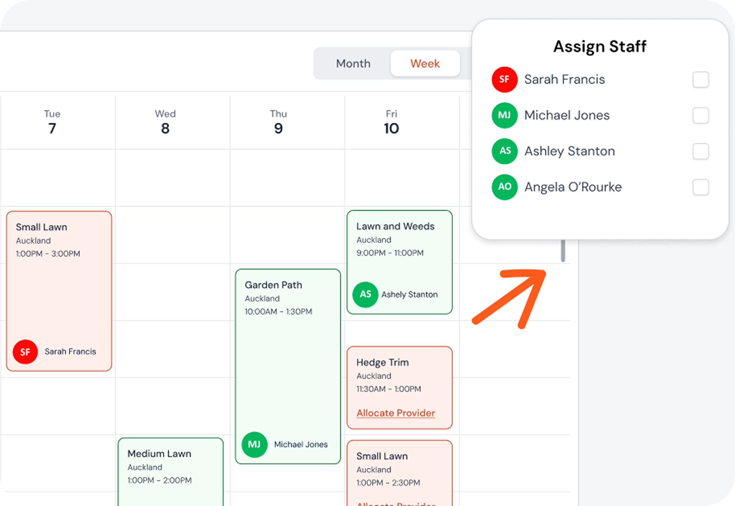Click Angela O'Rourke AO avatar in Assign Staff
Image resolution: width=735 pixels, height=506 pixels.
click(x=504, y=187)
